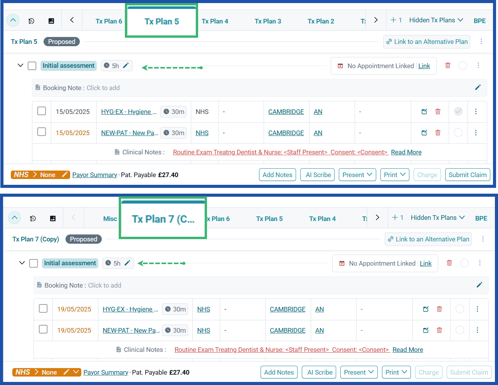This screenshot has height=385, width=498.
Task: Edit the HYG-EX Hygiene row pencil icon
Action: point(424,111)
